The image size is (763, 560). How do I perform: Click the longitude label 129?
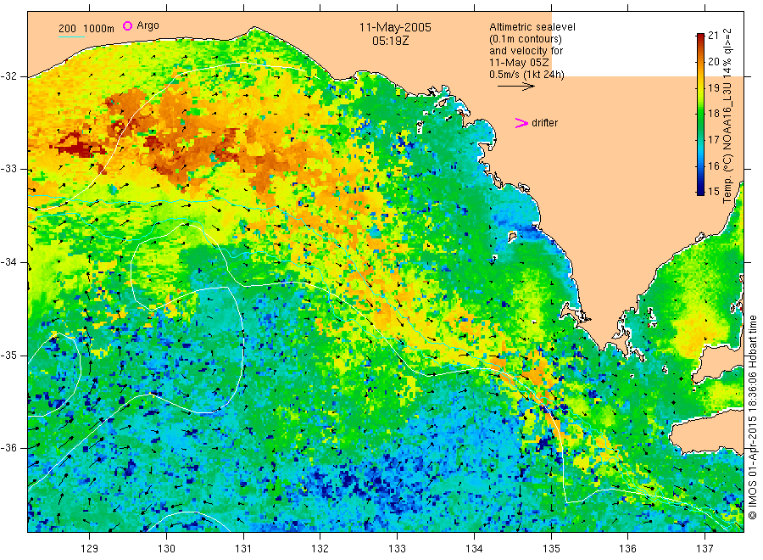click(90, 549)
